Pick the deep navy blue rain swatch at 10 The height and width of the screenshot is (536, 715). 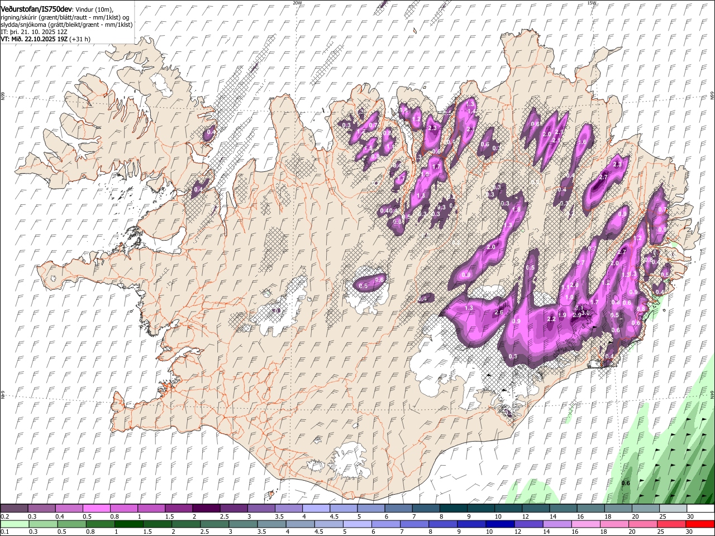point(499,524)
